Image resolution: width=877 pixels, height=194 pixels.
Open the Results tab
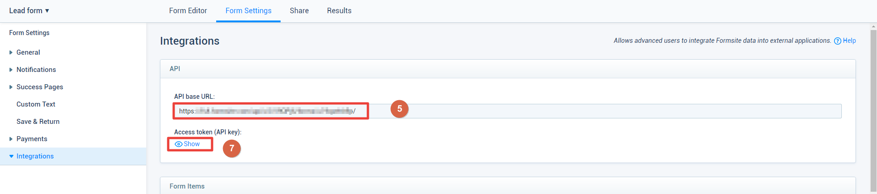tap(339, 10)
